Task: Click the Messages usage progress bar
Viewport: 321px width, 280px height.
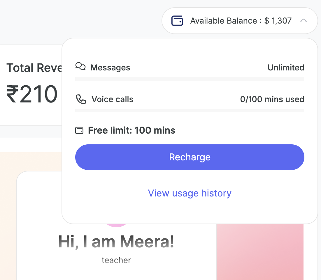Action: tap(190, 79)
